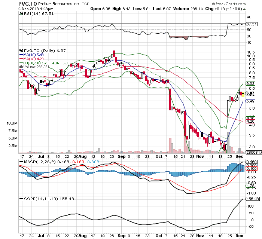Click the Dec label under the volume bars
Viewport: 262px width, 239px height.
coord(239,156)
